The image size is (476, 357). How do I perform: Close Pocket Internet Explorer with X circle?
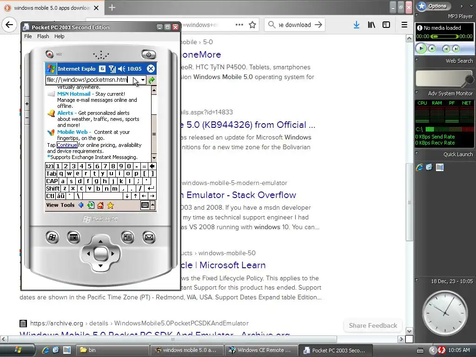click(x=151, y=69)
